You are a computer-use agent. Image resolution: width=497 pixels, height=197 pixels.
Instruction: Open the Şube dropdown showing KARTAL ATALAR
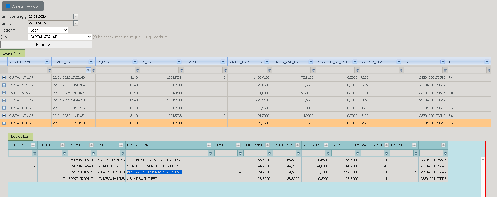60,37
